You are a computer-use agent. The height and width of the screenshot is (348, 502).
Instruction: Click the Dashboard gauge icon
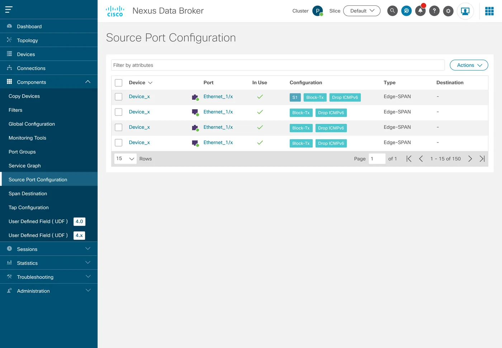pyautogui.click(x=9, y=26)
